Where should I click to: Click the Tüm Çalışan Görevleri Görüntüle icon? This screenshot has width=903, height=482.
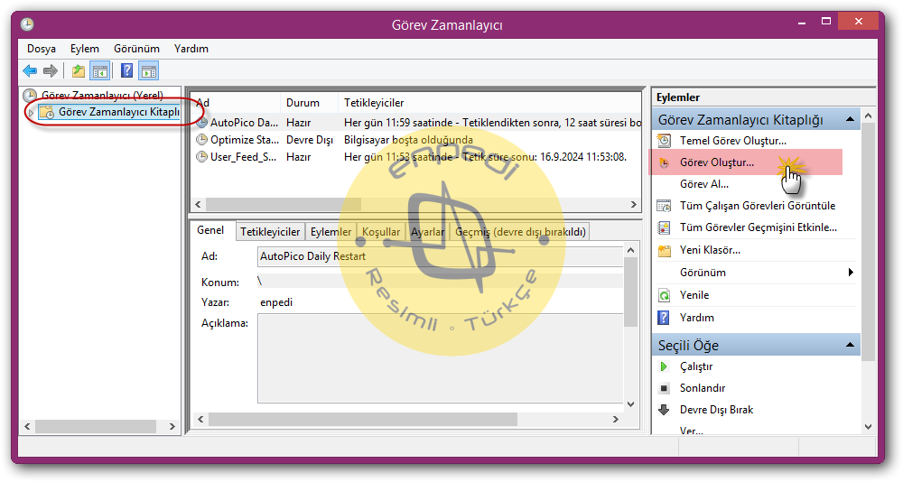664,206
